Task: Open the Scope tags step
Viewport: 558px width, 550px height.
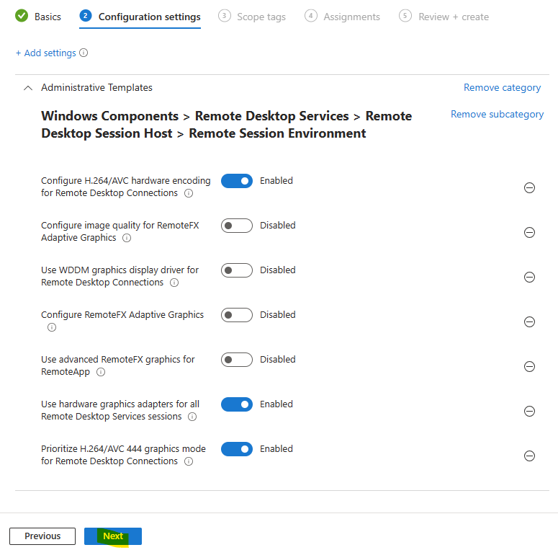Action: coord(252,17)
